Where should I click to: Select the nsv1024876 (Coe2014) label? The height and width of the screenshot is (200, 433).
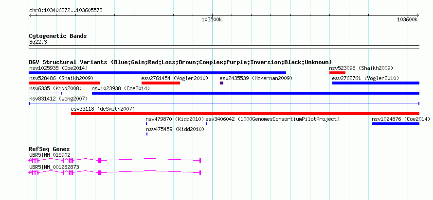click(x=401, y=119)
